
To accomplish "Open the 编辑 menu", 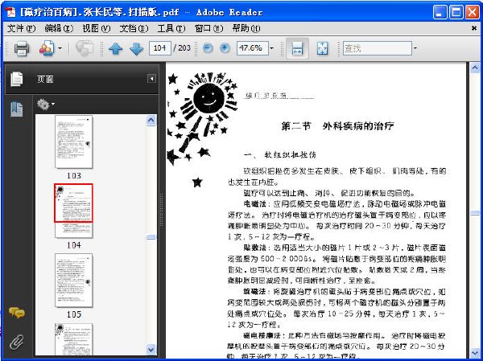I will 59,29.
